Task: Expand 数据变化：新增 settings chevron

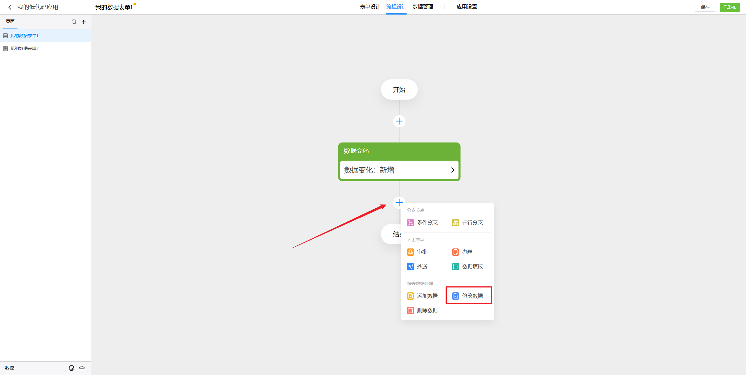Action: coord(453,170)
